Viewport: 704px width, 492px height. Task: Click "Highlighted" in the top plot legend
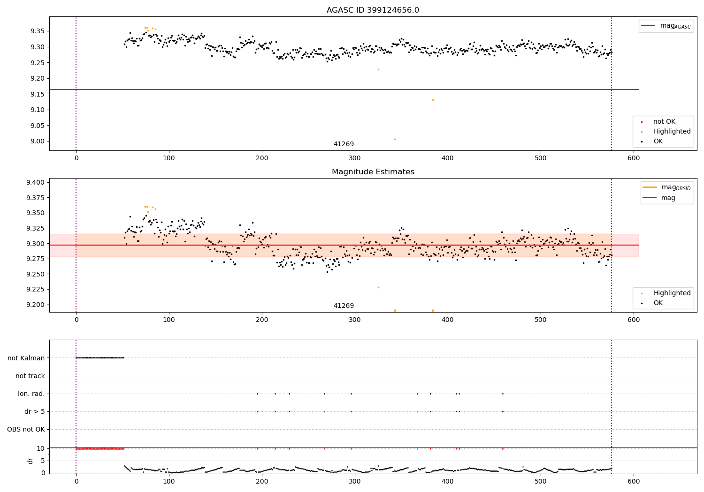pos(672,132)
